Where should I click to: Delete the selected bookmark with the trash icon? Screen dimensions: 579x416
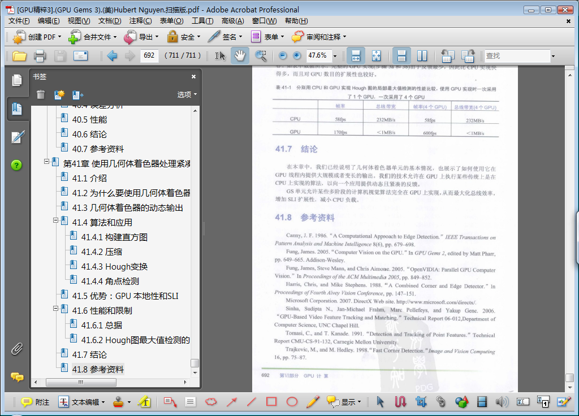41,94
